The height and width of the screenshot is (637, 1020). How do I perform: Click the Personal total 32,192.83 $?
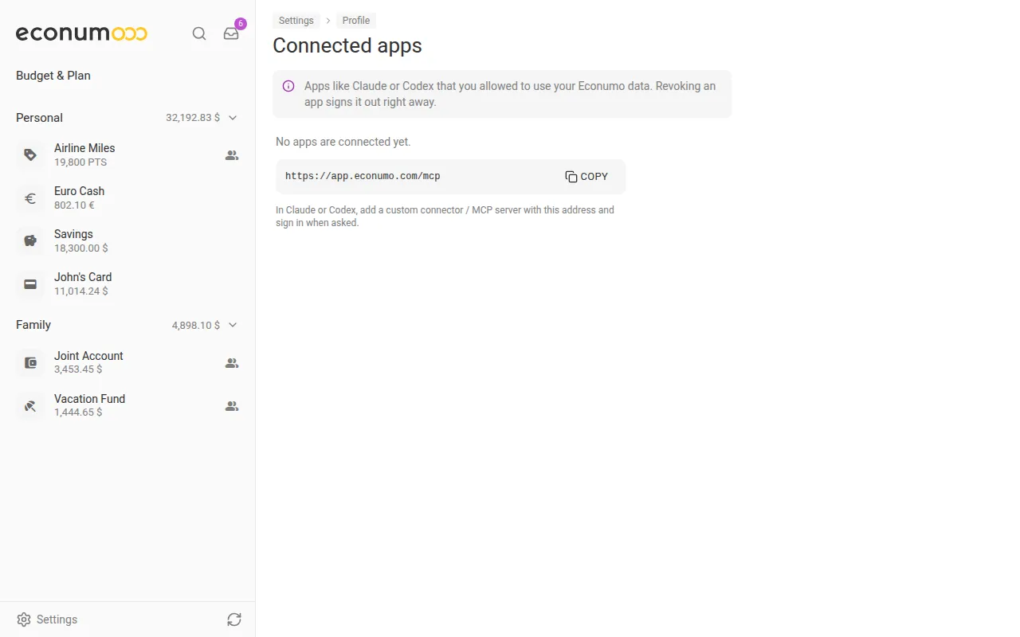coord(193,118)
